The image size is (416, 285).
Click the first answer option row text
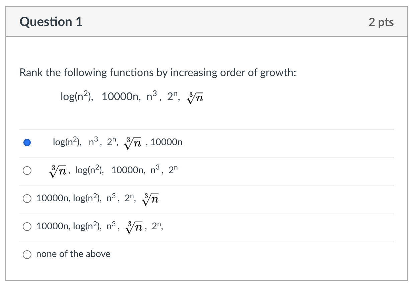(117, 142)
